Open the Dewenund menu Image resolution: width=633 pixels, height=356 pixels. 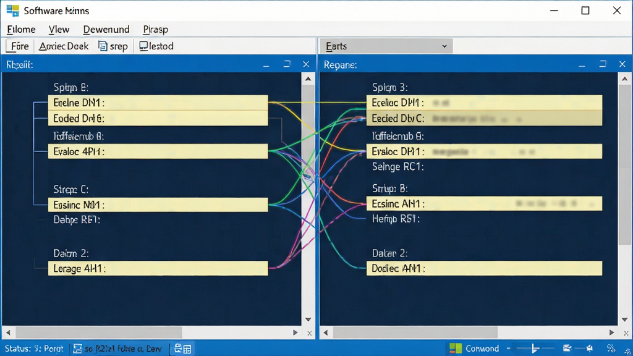coord(106,30)
